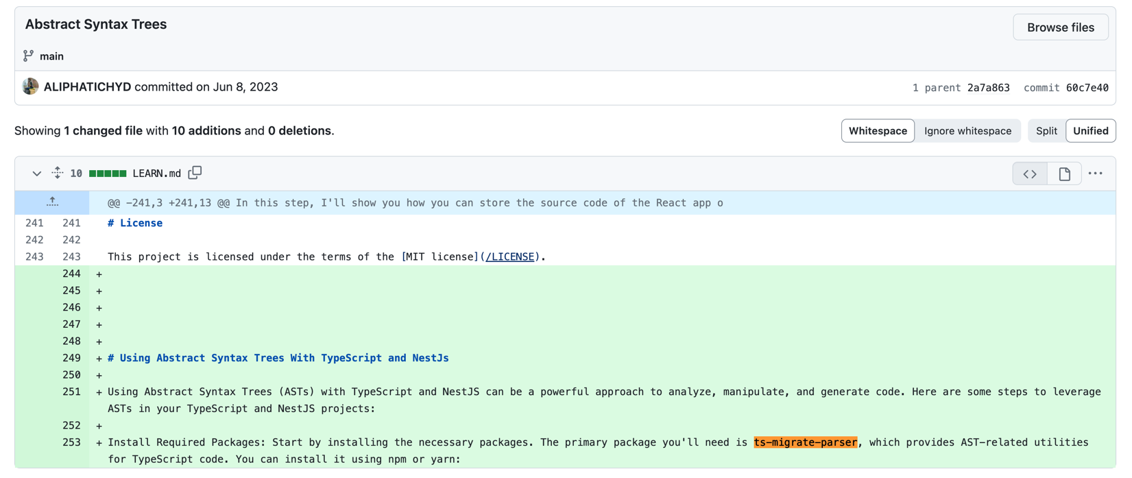
Task: Follow the /LICENSE link in line 243
Action: tap(509, 256)
